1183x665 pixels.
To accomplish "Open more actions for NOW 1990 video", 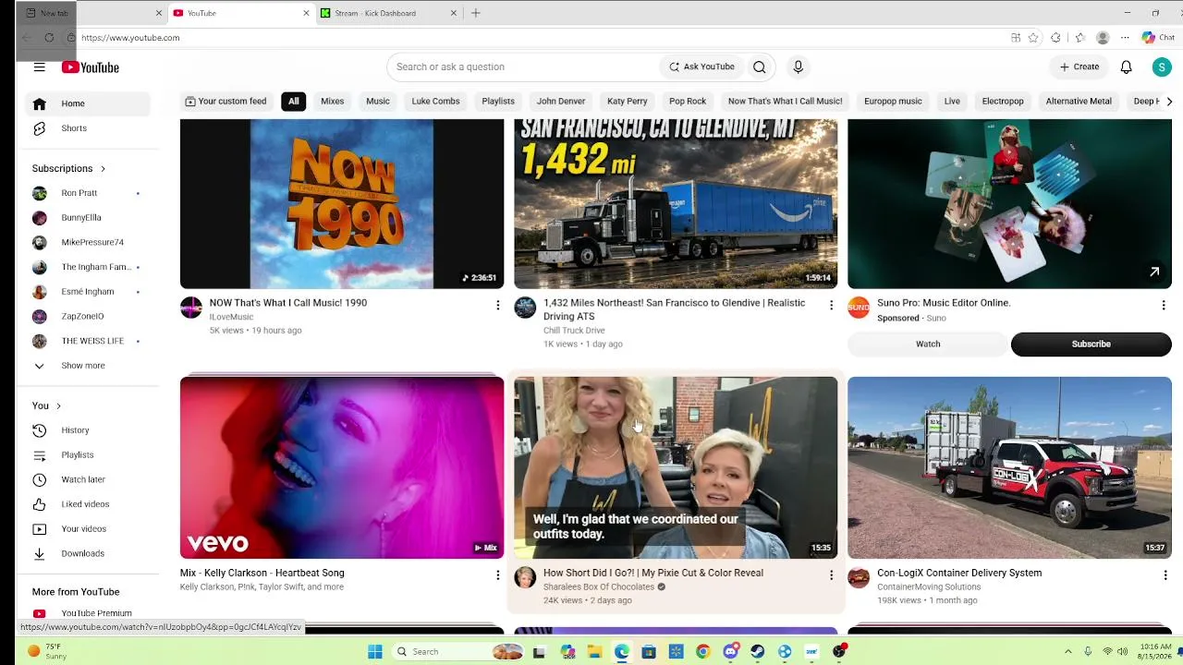I will 497,306.
